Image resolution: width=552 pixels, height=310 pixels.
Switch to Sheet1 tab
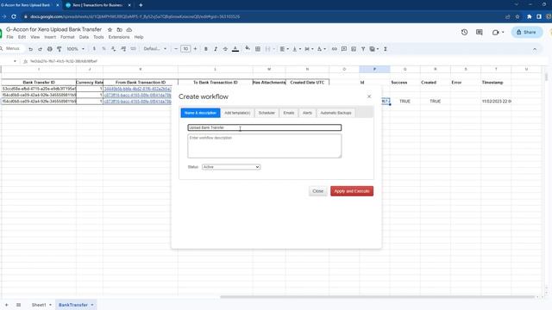point(39,305)
